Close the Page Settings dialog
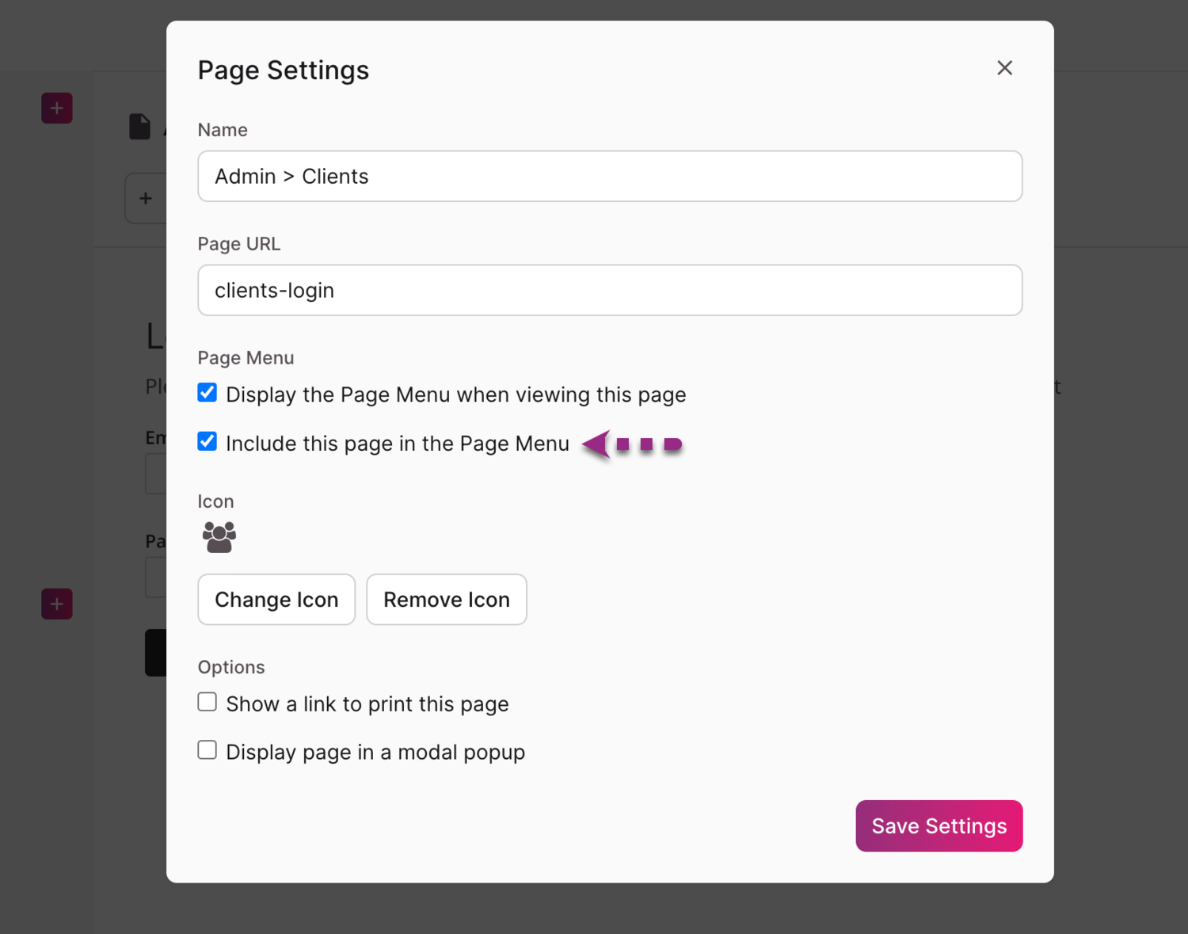 (1004, 68)
